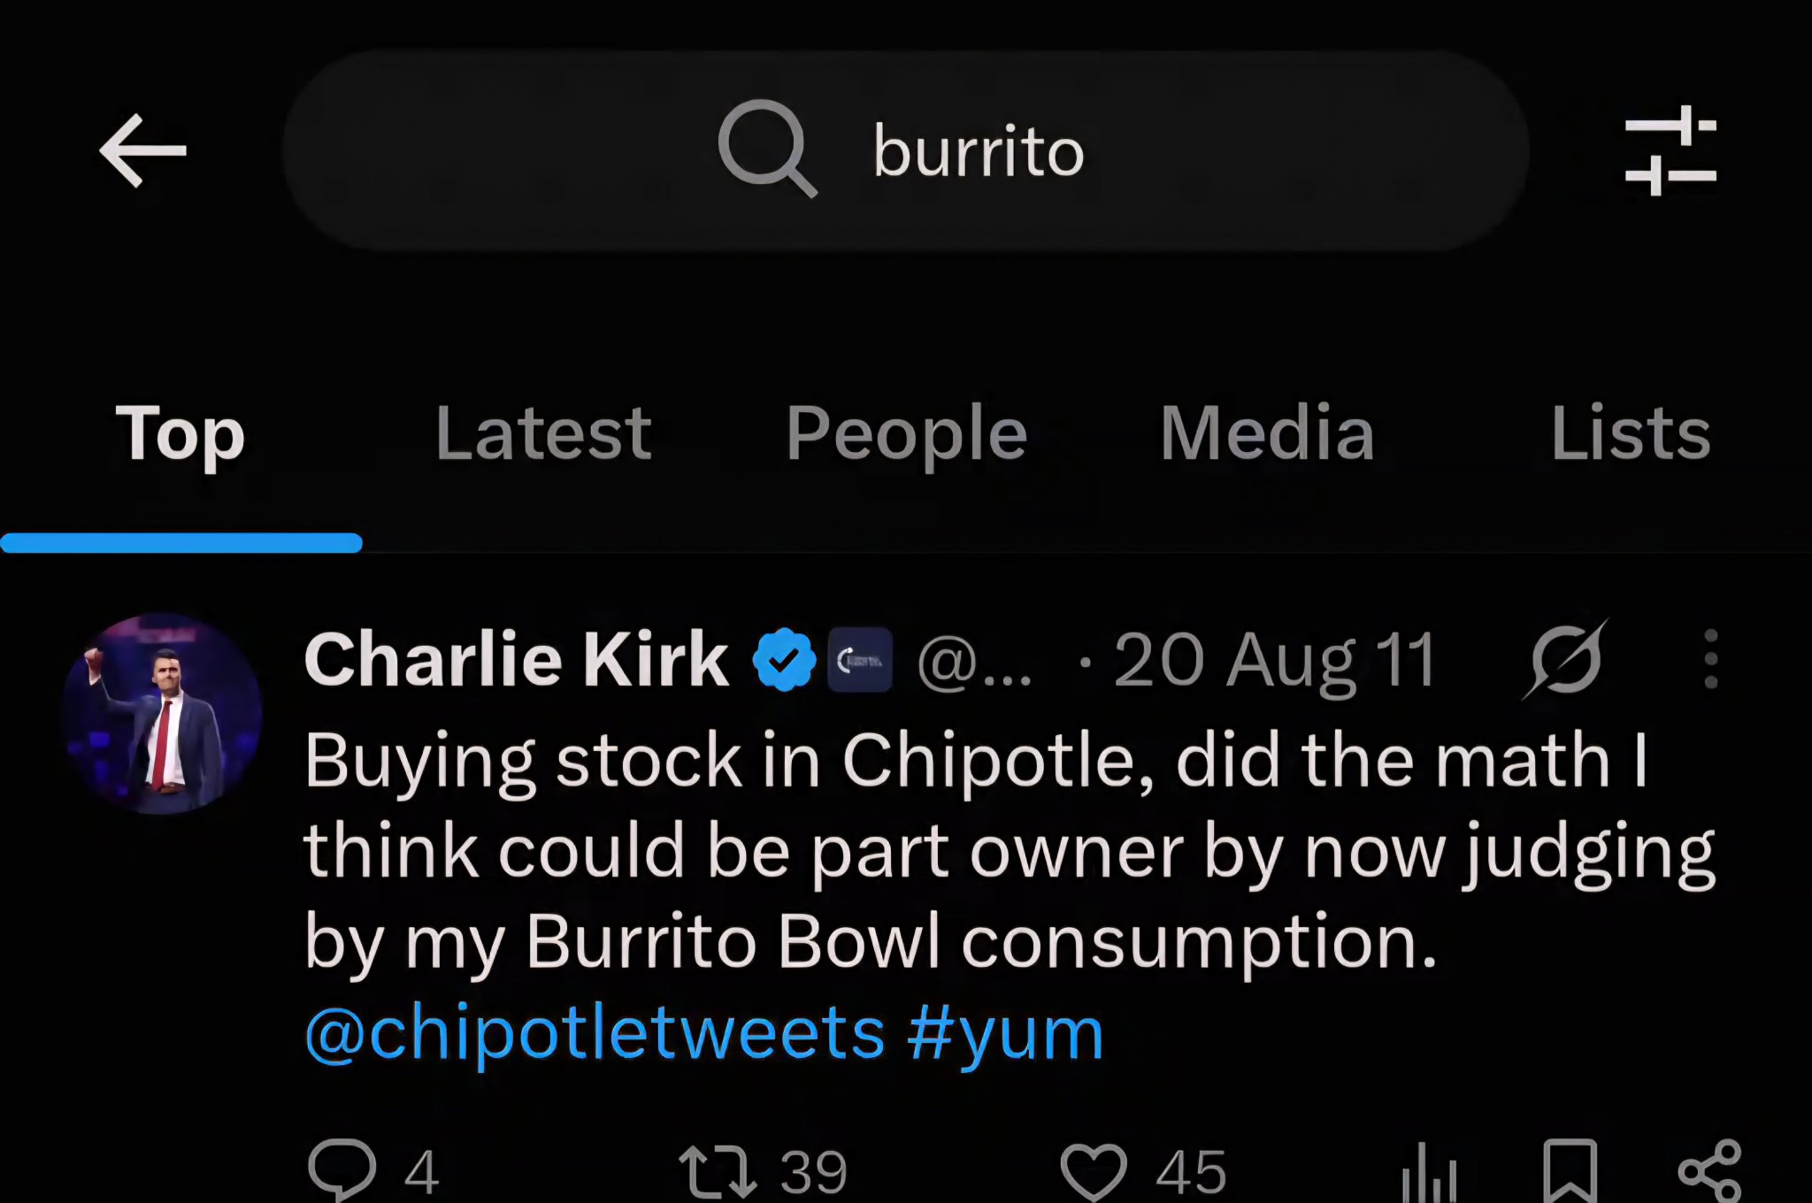Retweet the Chipotle tweet
Image resolution: width=1812 pixels, height=1203 pixels.
click(718, 1171)
